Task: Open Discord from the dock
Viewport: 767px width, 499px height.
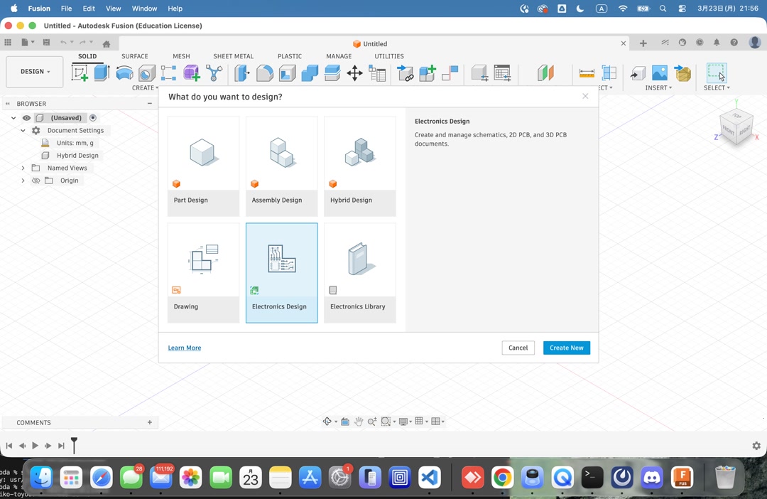Action: coord(652,478)
